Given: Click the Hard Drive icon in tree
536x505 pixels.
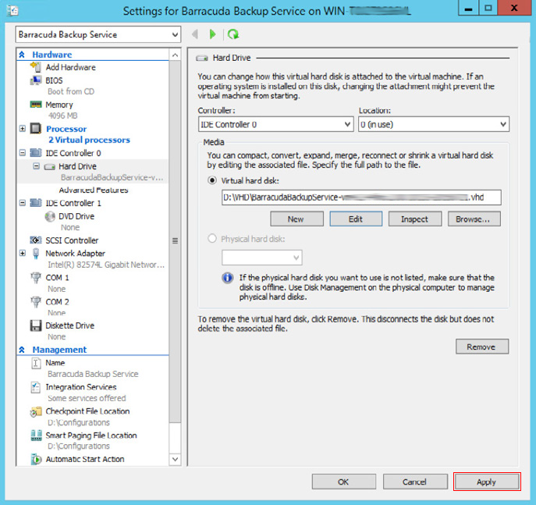Looking at the screenshot, I should [50, 167].
